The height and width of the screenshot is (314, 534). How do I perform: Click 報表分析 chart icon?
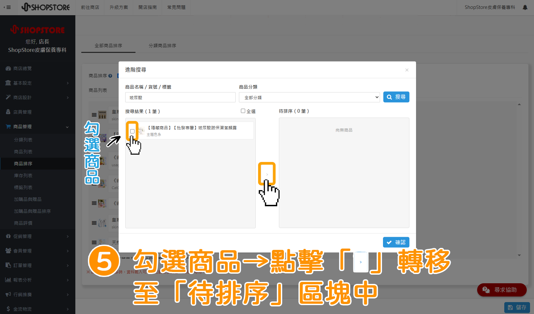pos(8,280)
